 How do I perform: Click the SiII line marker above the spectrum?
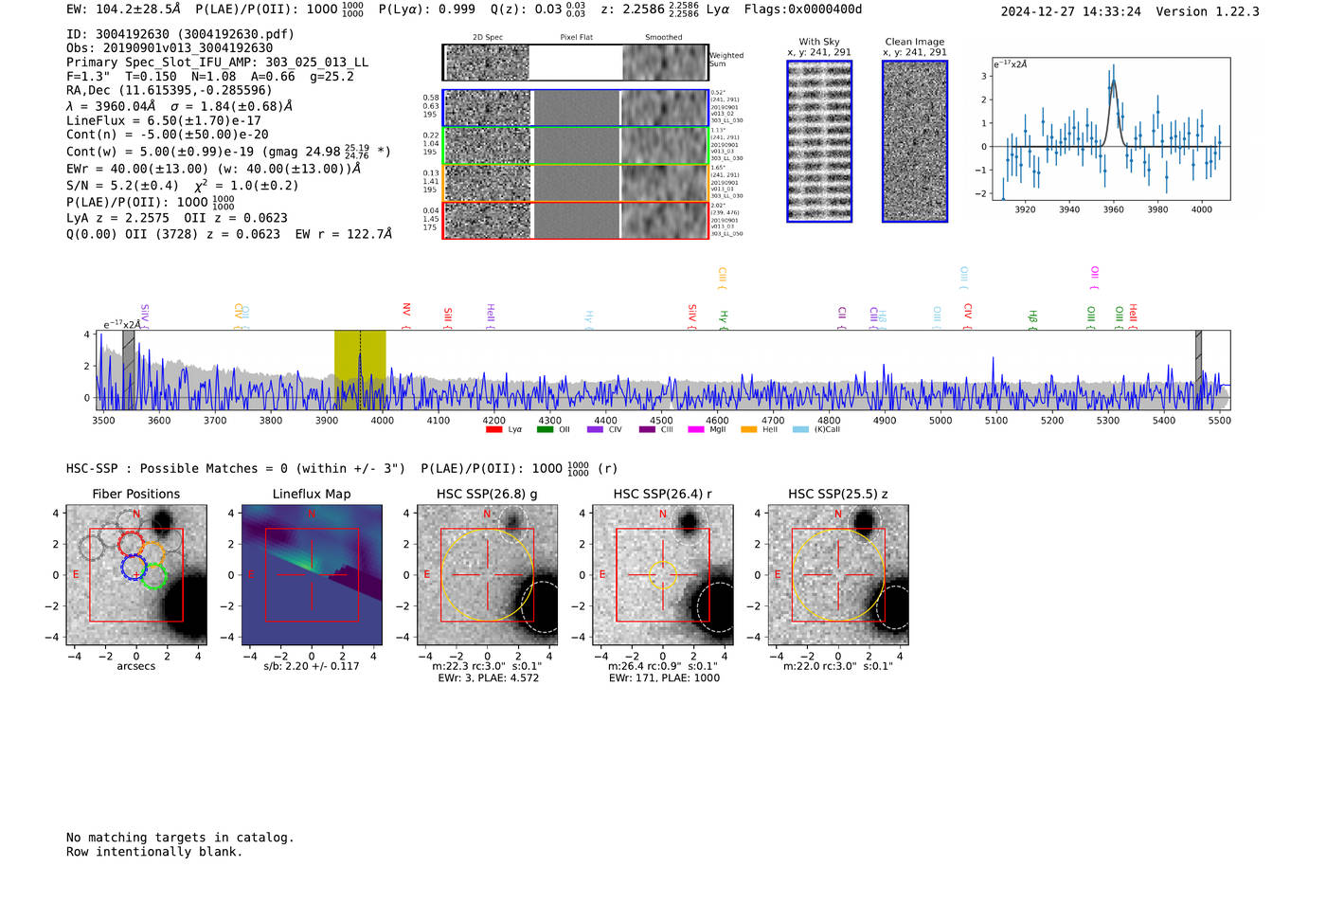coord(448,318)
